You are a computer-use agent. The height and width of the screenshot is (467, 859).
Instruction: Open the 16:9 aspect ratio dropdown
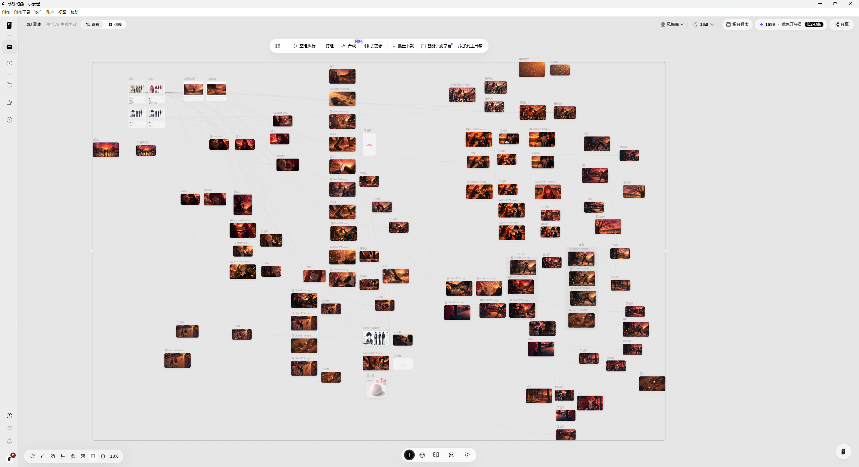pos(704,24)
